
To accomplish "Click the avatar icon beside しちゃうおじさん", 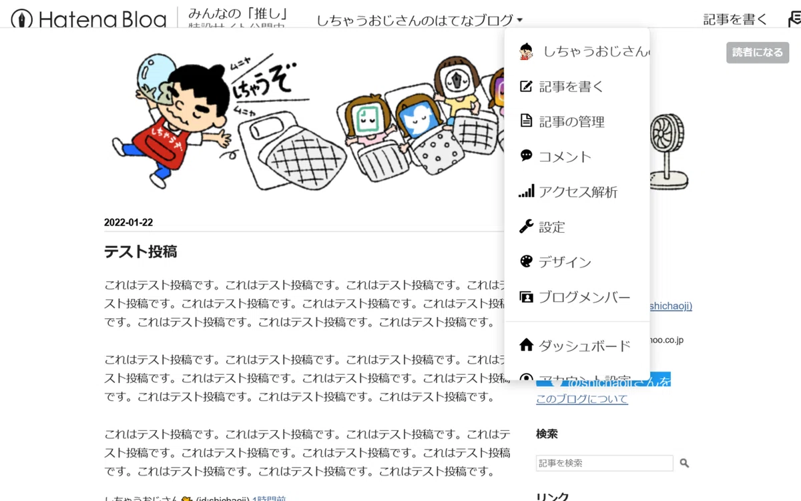I will [526, 51].
